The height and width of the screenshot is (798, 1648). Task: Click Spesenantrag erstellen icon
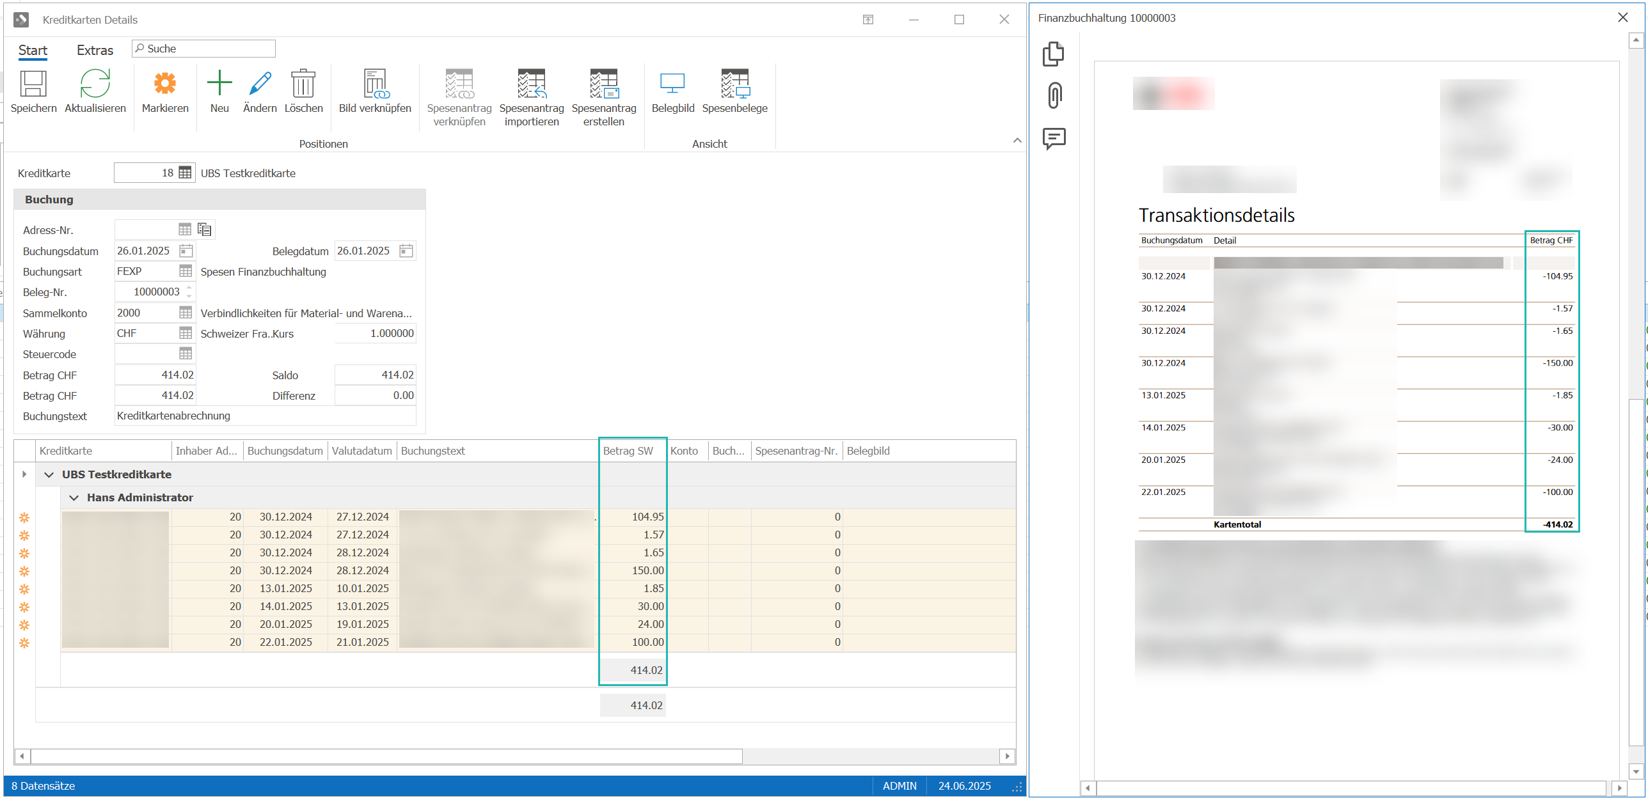pos(603,84)
